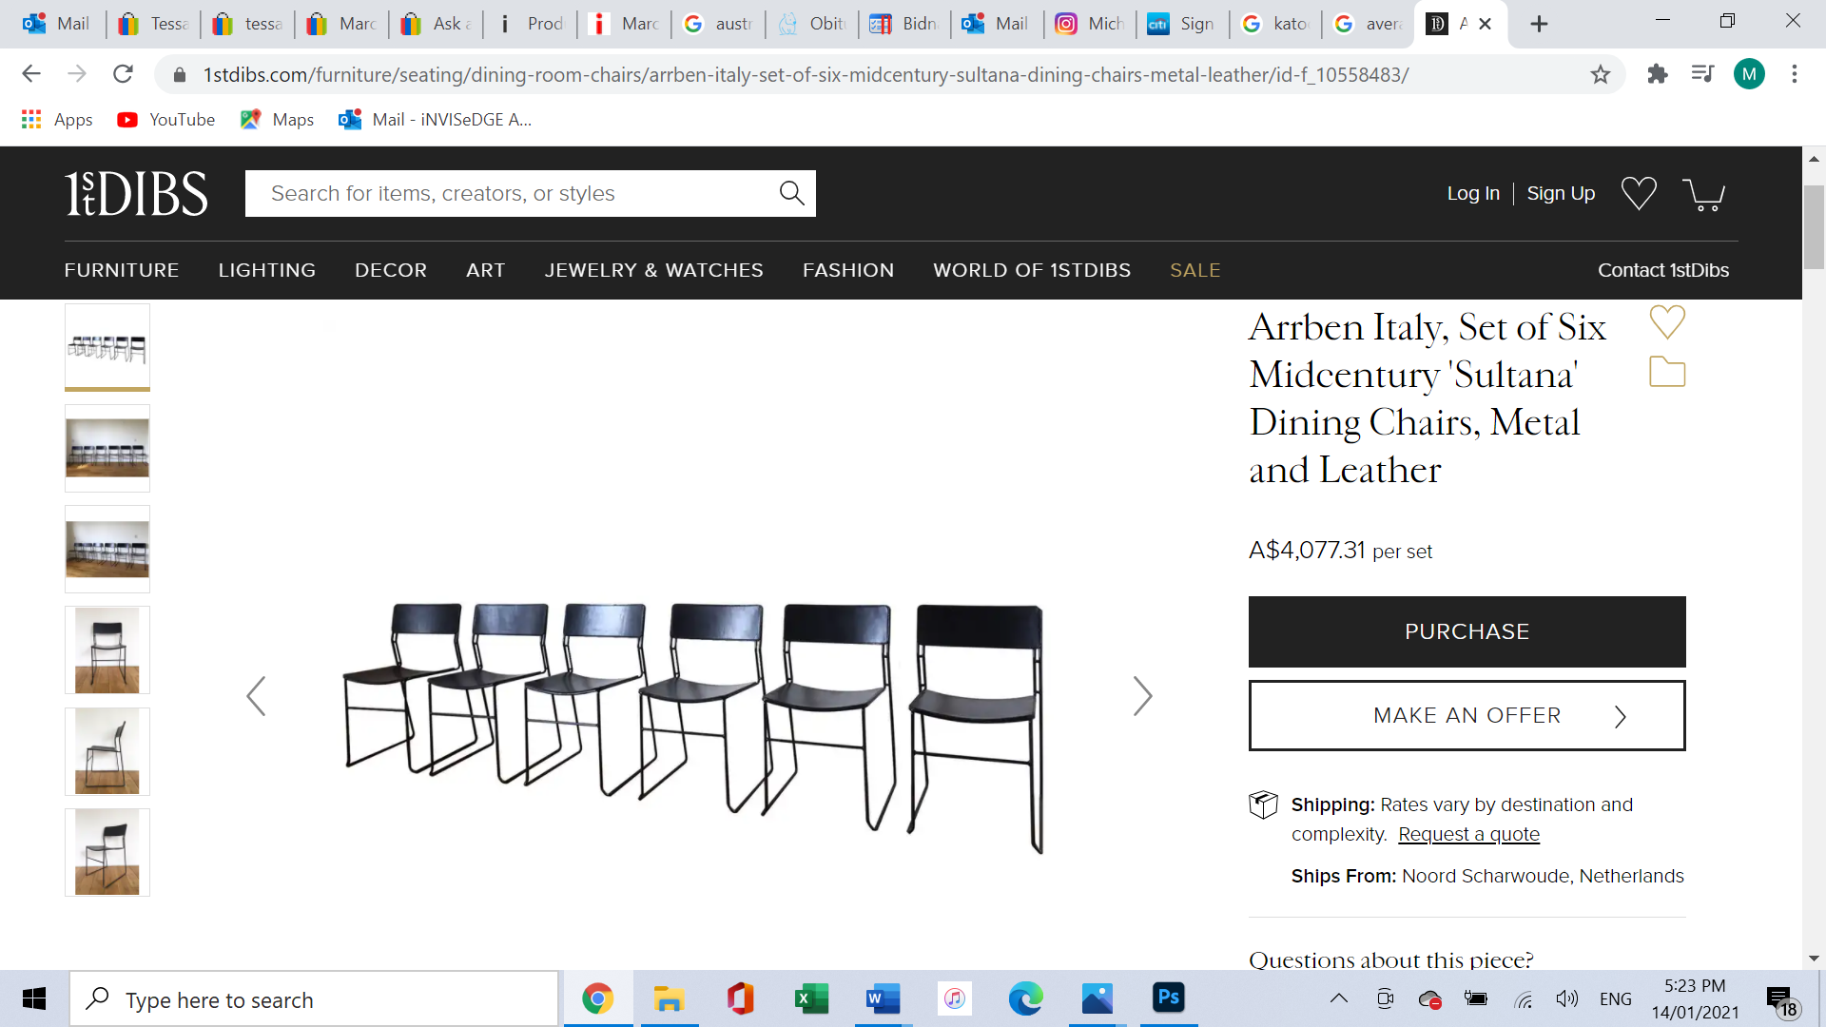Select the single chair front thumbnail

pos(107,650)
